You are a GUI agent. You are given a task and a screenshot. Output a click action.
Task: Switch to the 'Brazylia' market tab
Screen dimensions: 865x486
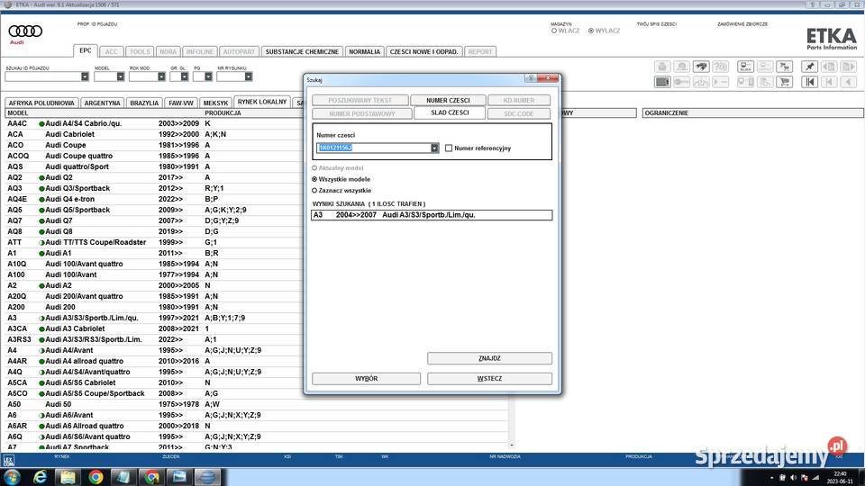[x=144, y=103]
